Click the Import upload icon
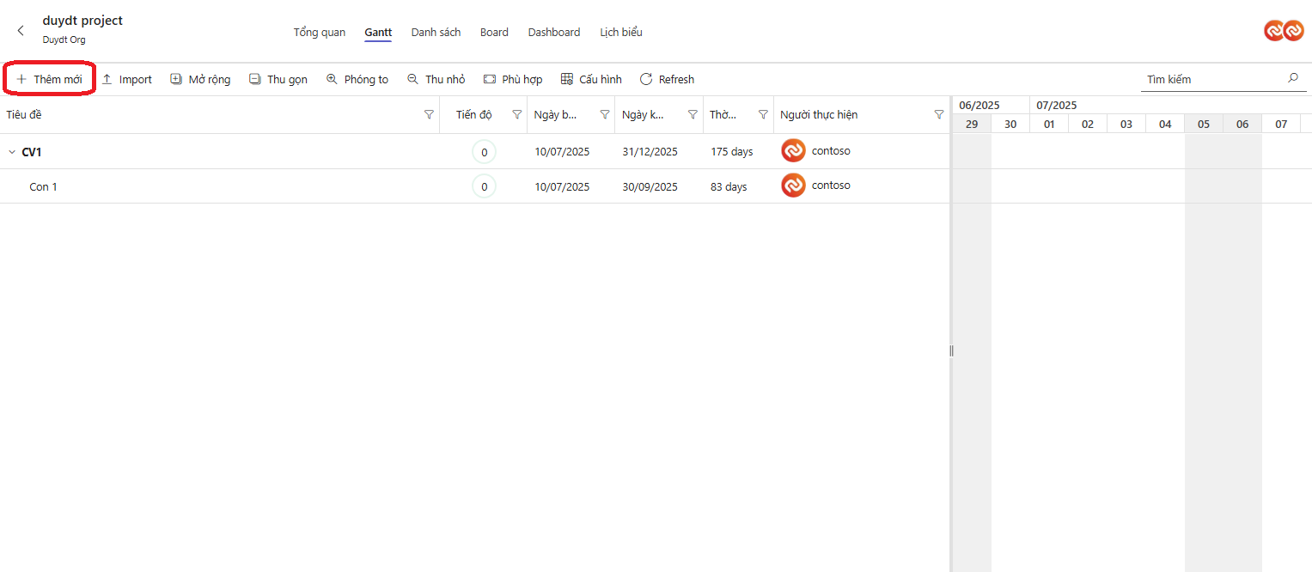The image size is (1312, 572). (107, 79)
